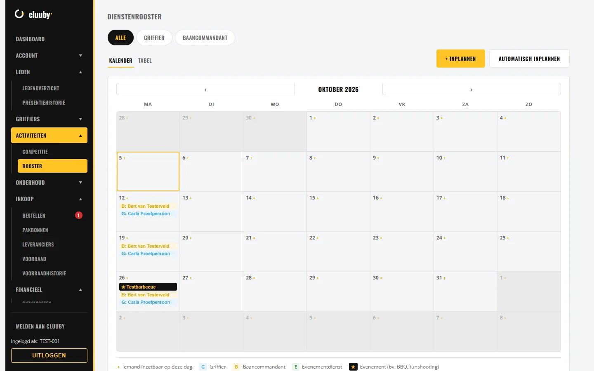The image size is (594, 371).
Task: Click Automatisch inplannen
Action: click(529, 59)
